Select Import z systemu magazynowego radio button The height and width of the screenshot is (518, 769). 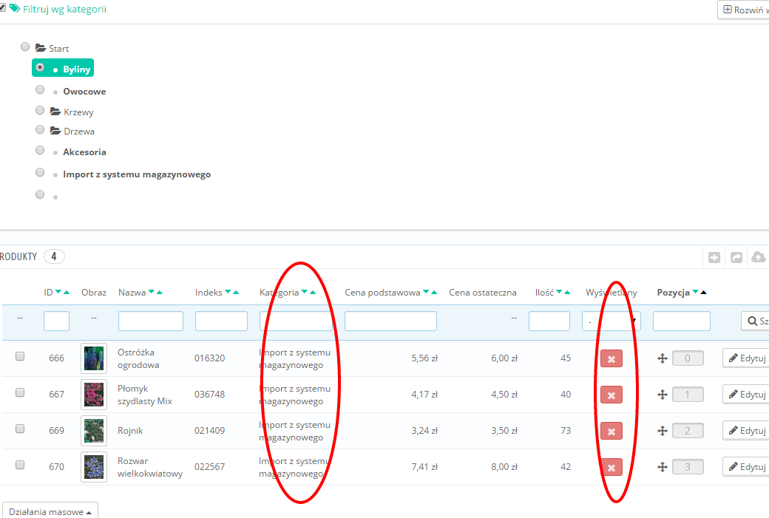40,172
